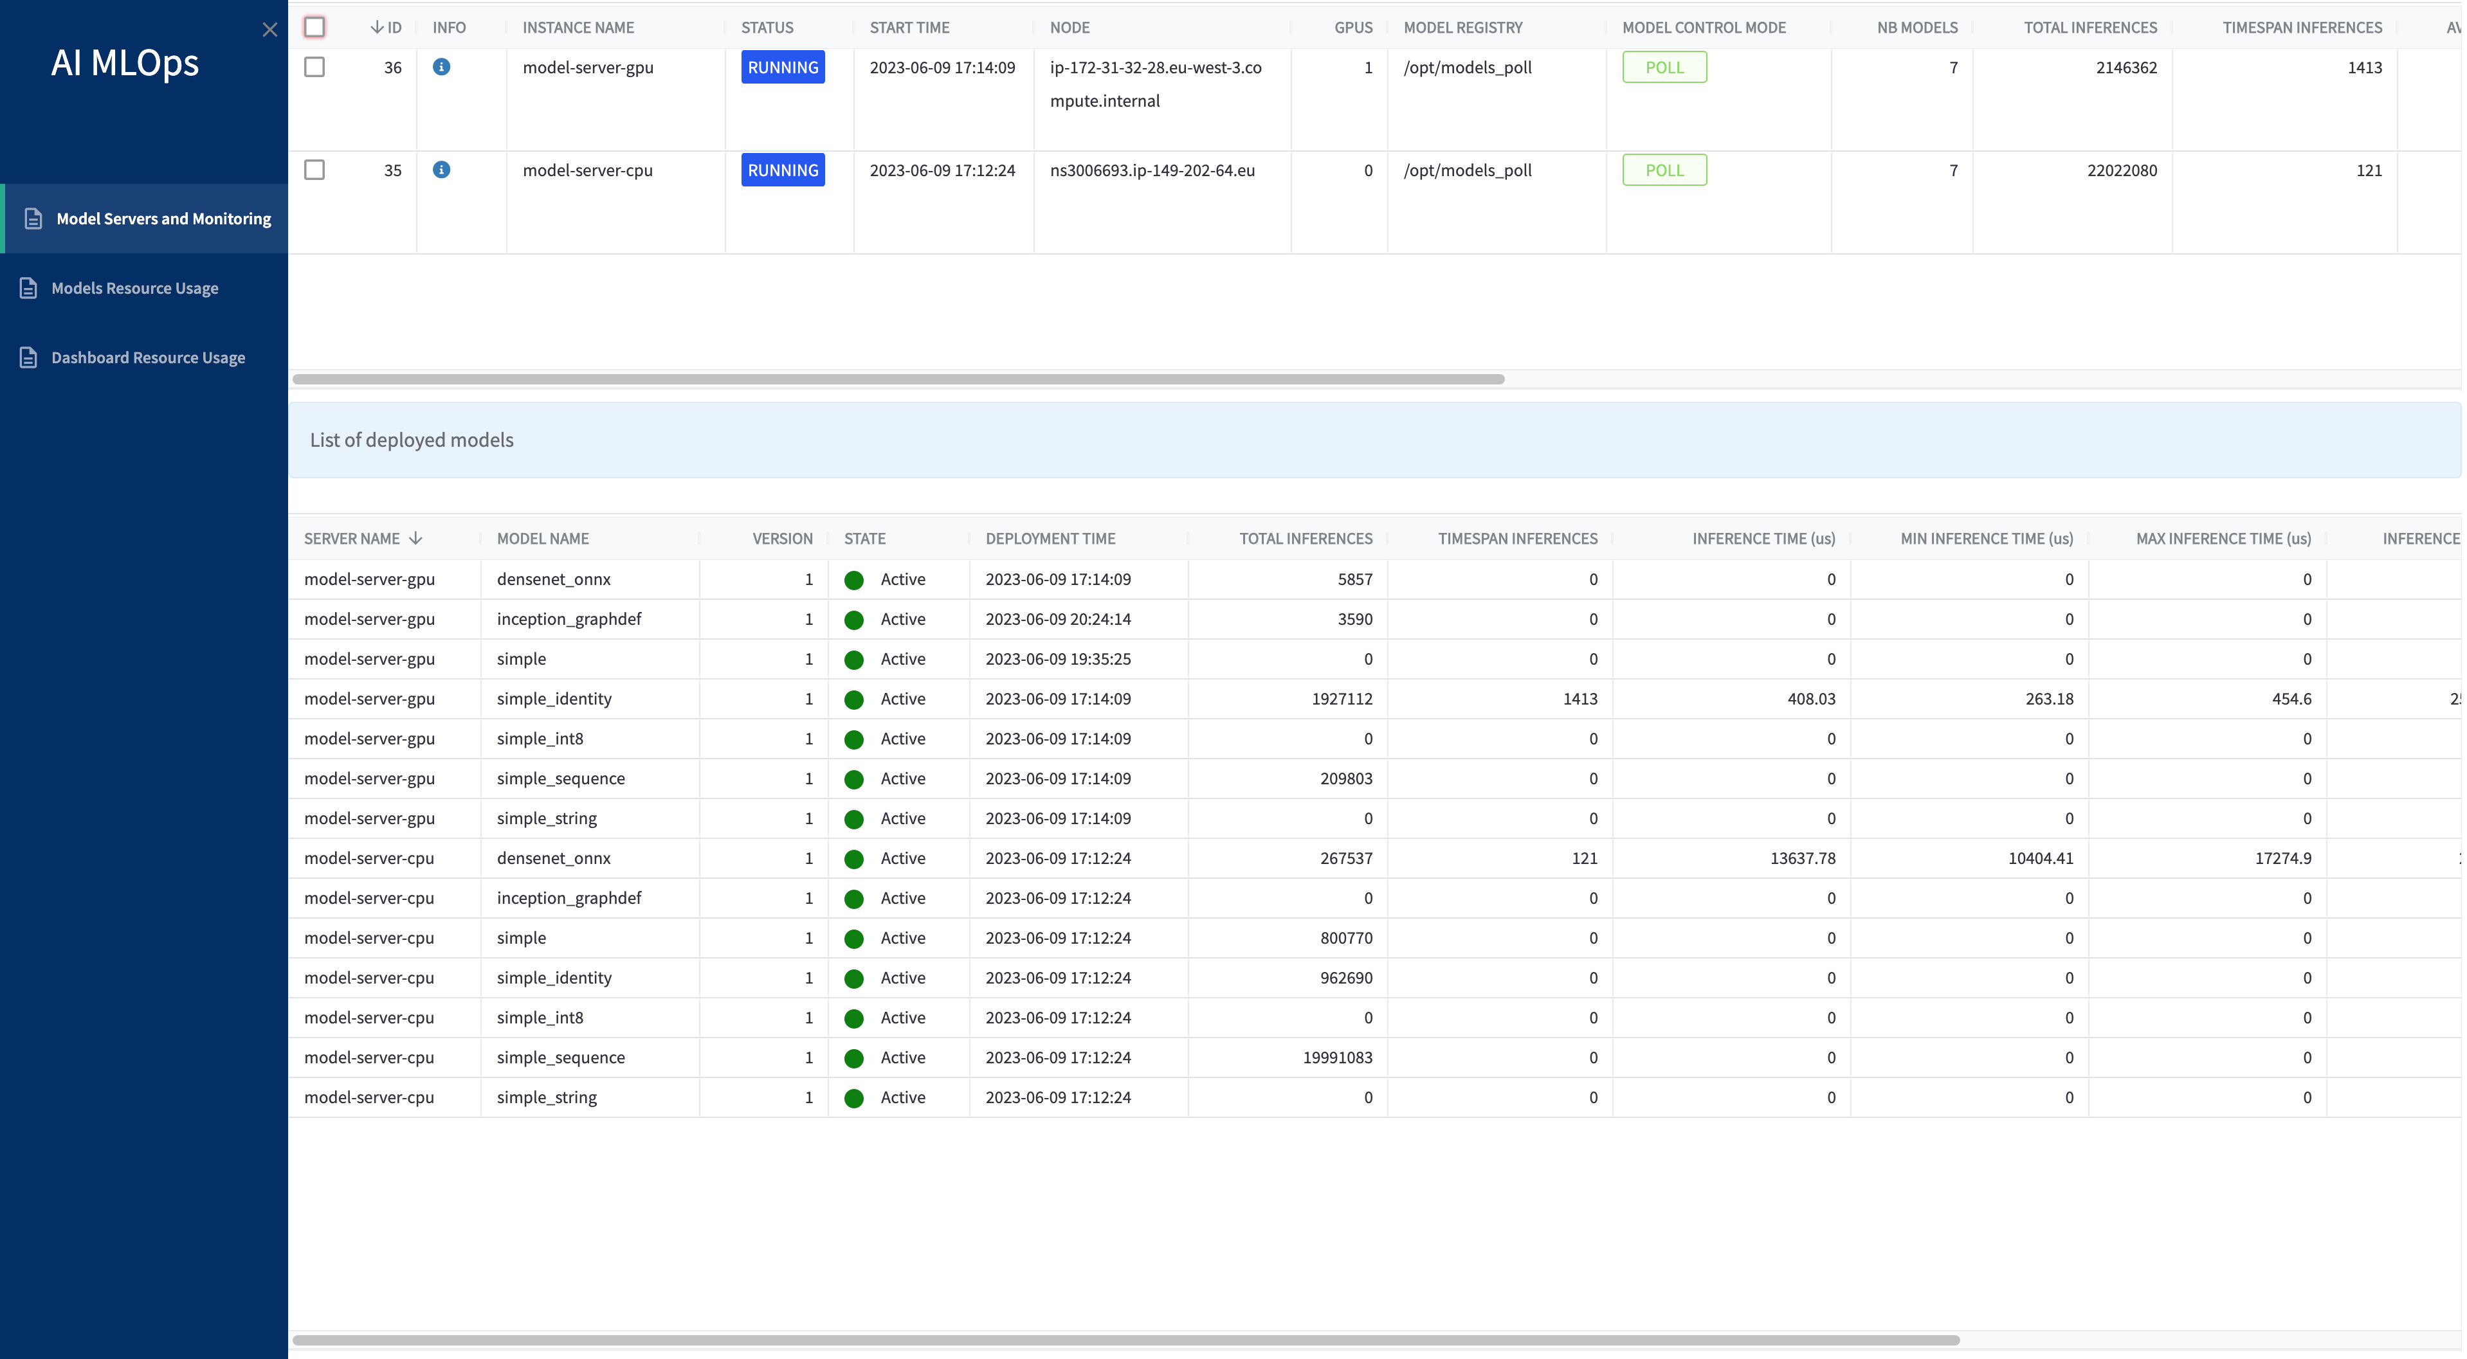Click the RUNNING status button for server 35
2467x1359 pixels.
tap(781, 169)
